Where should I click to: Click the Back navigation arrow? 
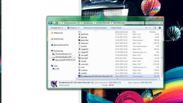[x=50, y=23]
